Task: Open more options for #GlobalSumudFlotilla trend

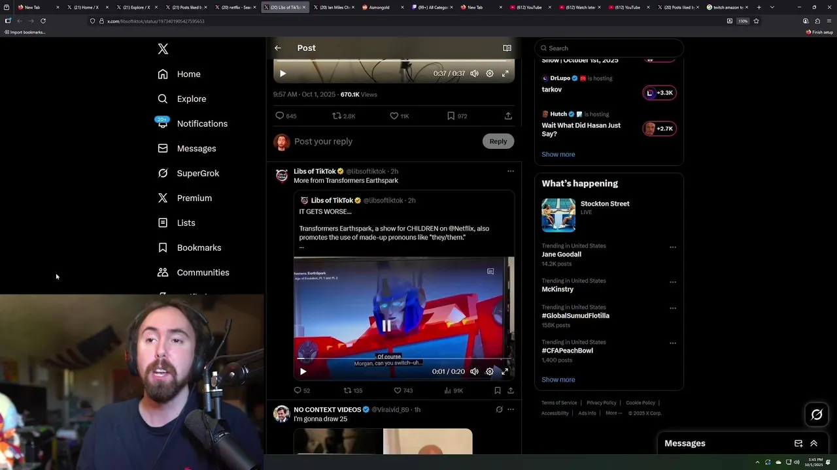Action: (673, 308)
